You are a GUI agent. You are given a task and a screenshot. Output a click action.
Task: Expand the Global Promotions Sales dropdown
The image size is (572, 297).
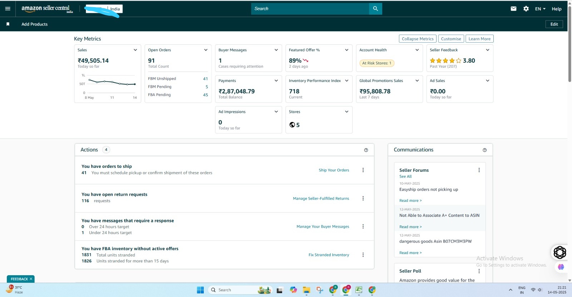417,81
